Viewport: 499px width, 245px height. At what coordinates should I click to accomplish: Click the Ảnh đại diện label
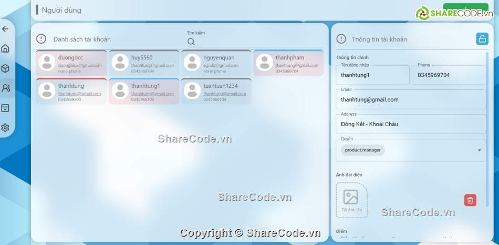(349, 175)
